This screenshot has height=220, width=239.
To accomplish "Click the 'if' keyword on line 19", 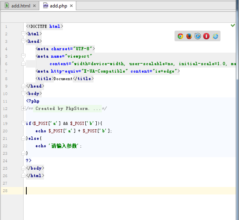I will coord(29,123).
